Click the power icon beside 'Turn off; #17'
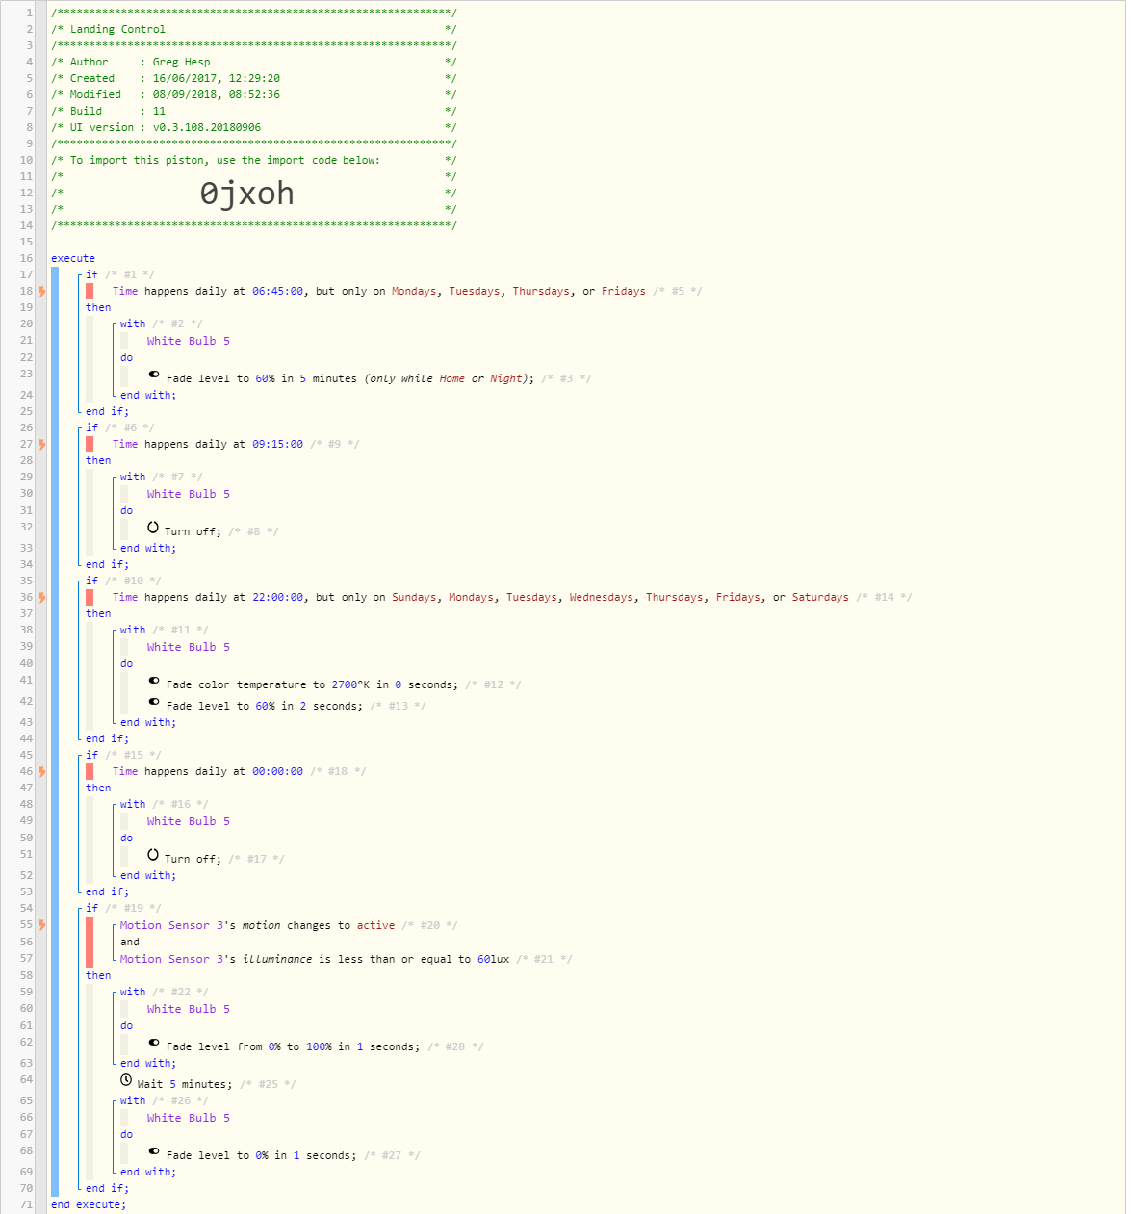The image size is (1134, 1214). coord(153,855)
